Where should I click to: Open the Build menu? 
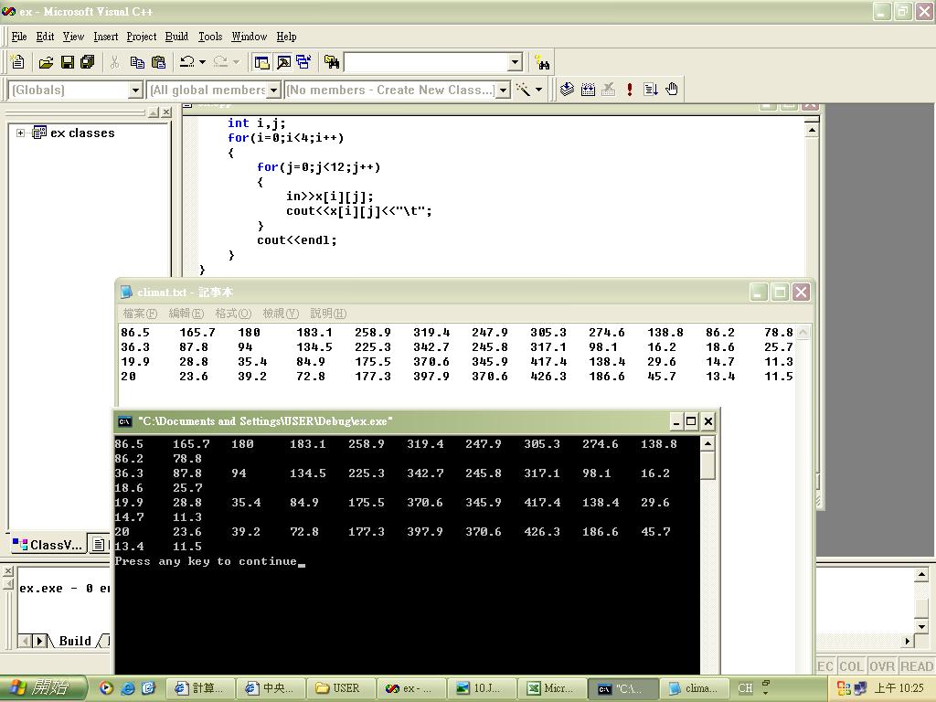[176, 37]
